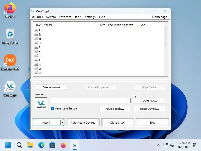Click the Size column header
The height and width of the screenshot is (151, 201).
(x=100, y=25)
